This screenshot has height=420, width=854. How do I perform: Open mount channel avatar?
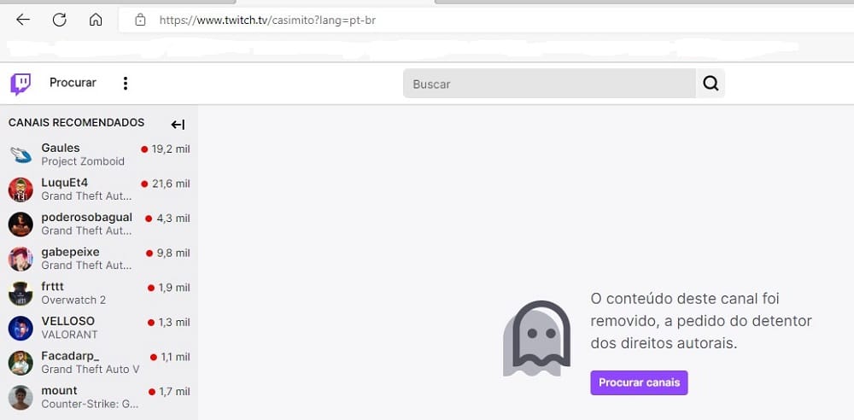[20, 397]
